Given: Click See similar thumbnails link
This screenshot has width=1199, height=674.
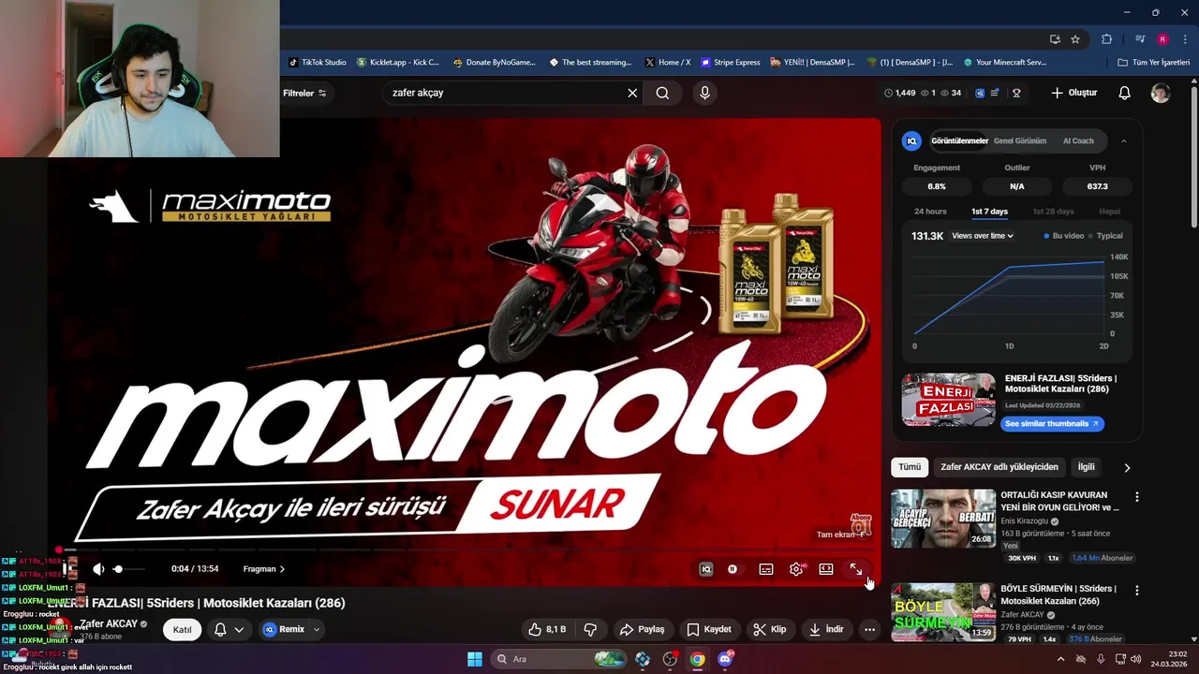Looking at the screenshot, I should [x=1051, y=424].
